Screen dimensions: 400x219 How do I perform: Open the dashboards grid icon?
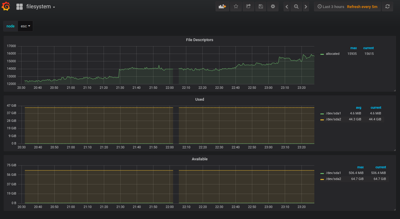[x=19, y=7]
